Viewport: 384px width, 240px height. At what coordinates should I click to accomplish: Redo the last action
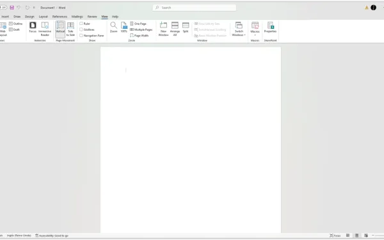pyautogui.click(x=27, y=8)
